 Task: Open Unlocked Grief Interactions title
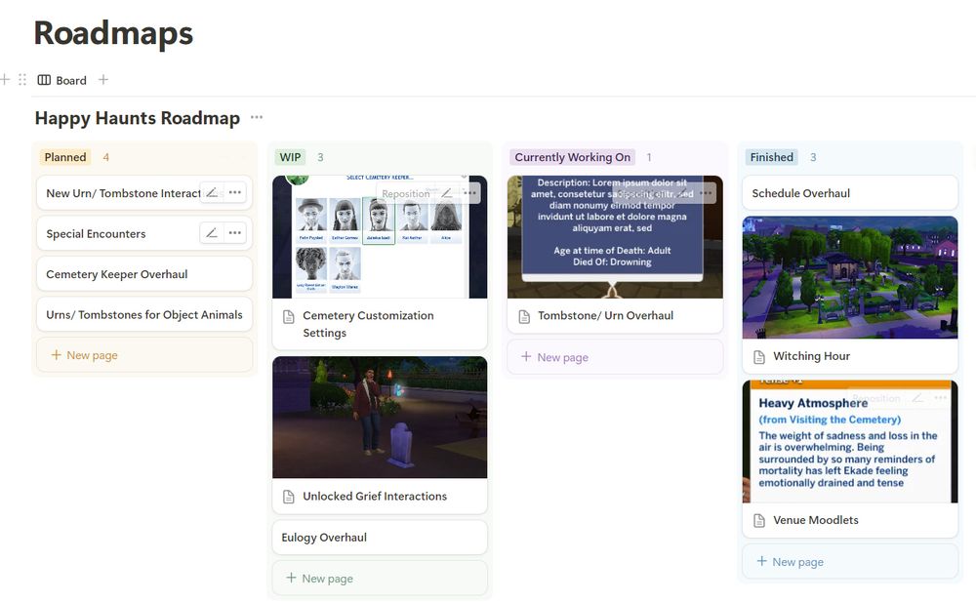375,497
